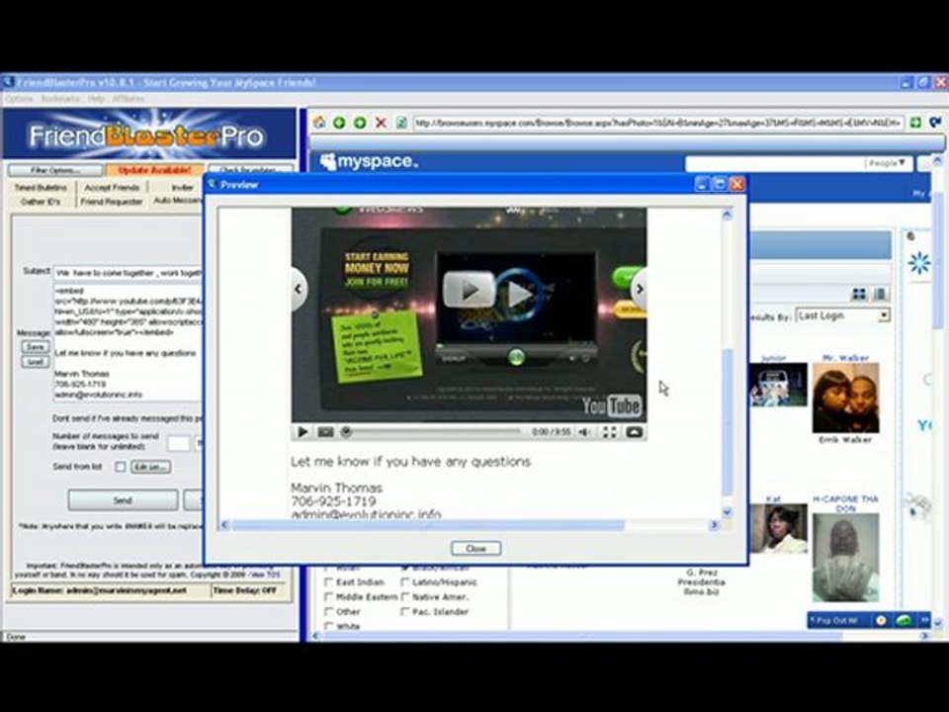This screenshot has height=712, width=949.
Task: Open the Bookmarks menu
Action: (x=60, y=99)
